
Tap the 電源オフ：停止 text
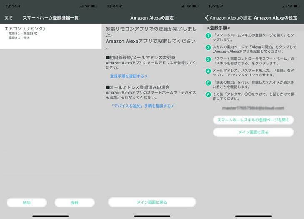pos(19,38)
